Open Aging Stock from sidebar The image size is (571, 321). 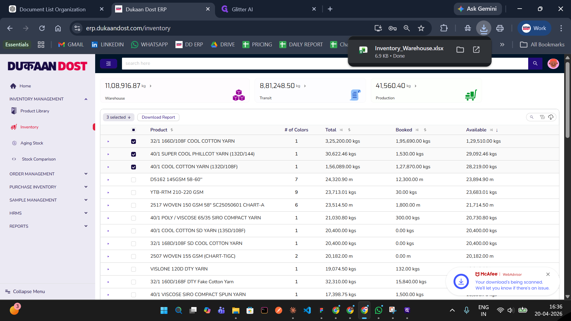[32, 143]
